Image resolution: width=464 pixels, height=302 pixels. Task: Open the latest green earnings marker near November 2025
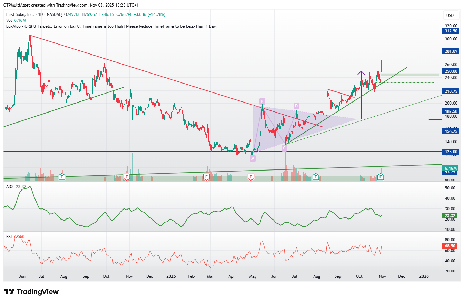pyautogui.click(x=381, y=177)
